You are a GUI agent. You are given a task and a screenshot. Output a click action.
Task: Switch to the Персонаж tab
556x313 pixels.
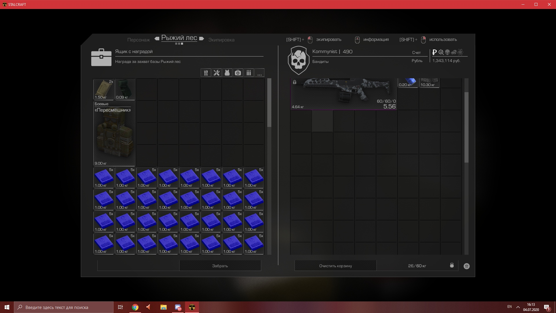tap(138, 40)
